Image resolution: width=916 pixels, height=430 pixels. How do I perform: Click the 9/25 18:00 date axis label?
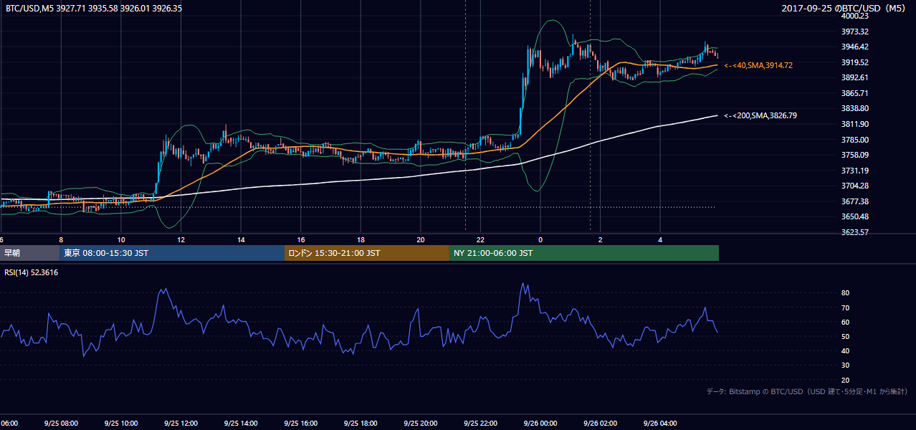tap(361, 424)
